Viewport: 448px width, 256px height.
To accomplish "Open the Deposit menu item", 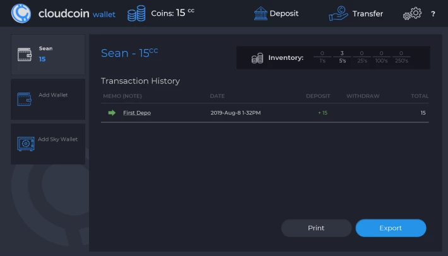I will click(284, 13).
